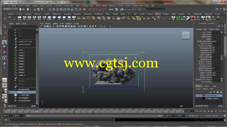The height and width of the screenshot is (127, 227).
Task: Click the time range slider bar
Action: (94, 116)
